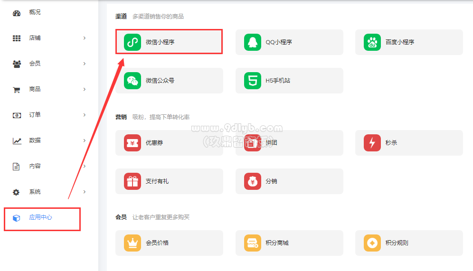This screenshot has width=473, height=271.
Task: Click the 内容 document icon
Action: tap(16, 167)
